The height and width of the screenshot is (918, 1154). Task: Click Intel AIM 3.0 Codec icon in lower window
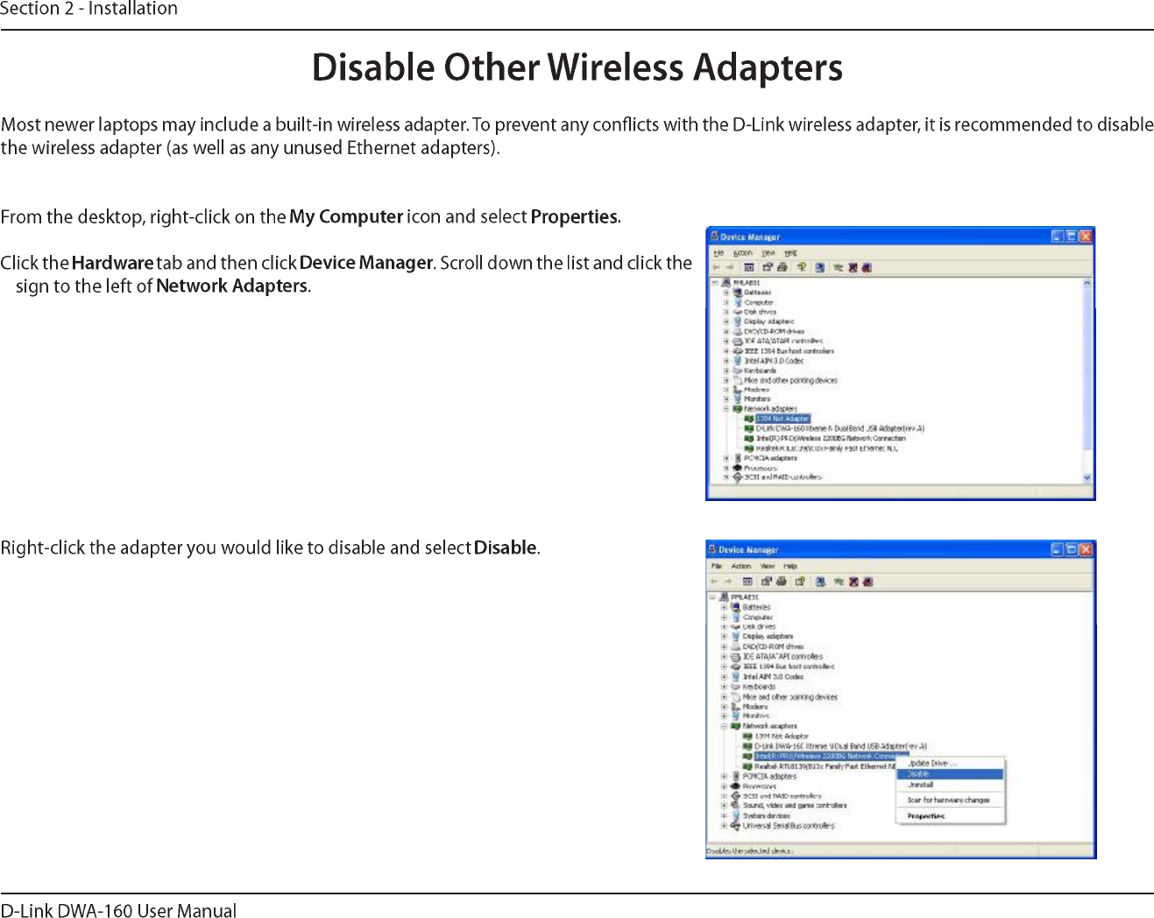pos(736,676)
